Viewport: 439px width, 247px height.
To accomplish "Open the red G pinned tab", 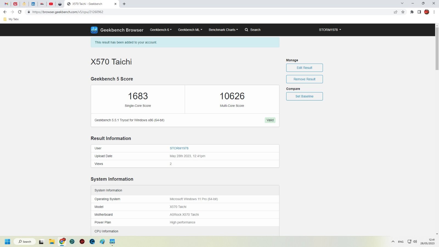I will (x=15, y=4).
